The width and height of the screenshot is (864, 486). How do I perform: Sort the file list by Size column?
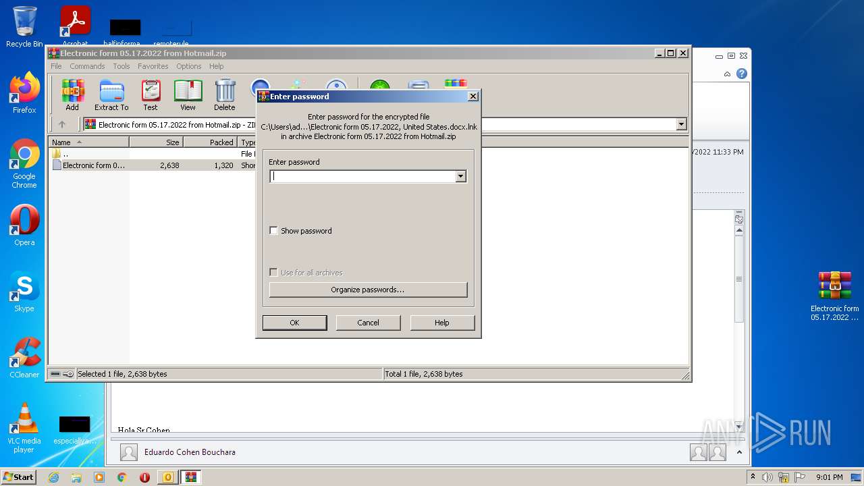coord(157,142)
